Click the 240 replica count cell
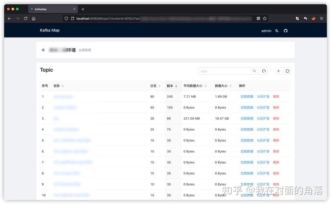The height and width of the screenshot is (204, 331). [170, 97]
